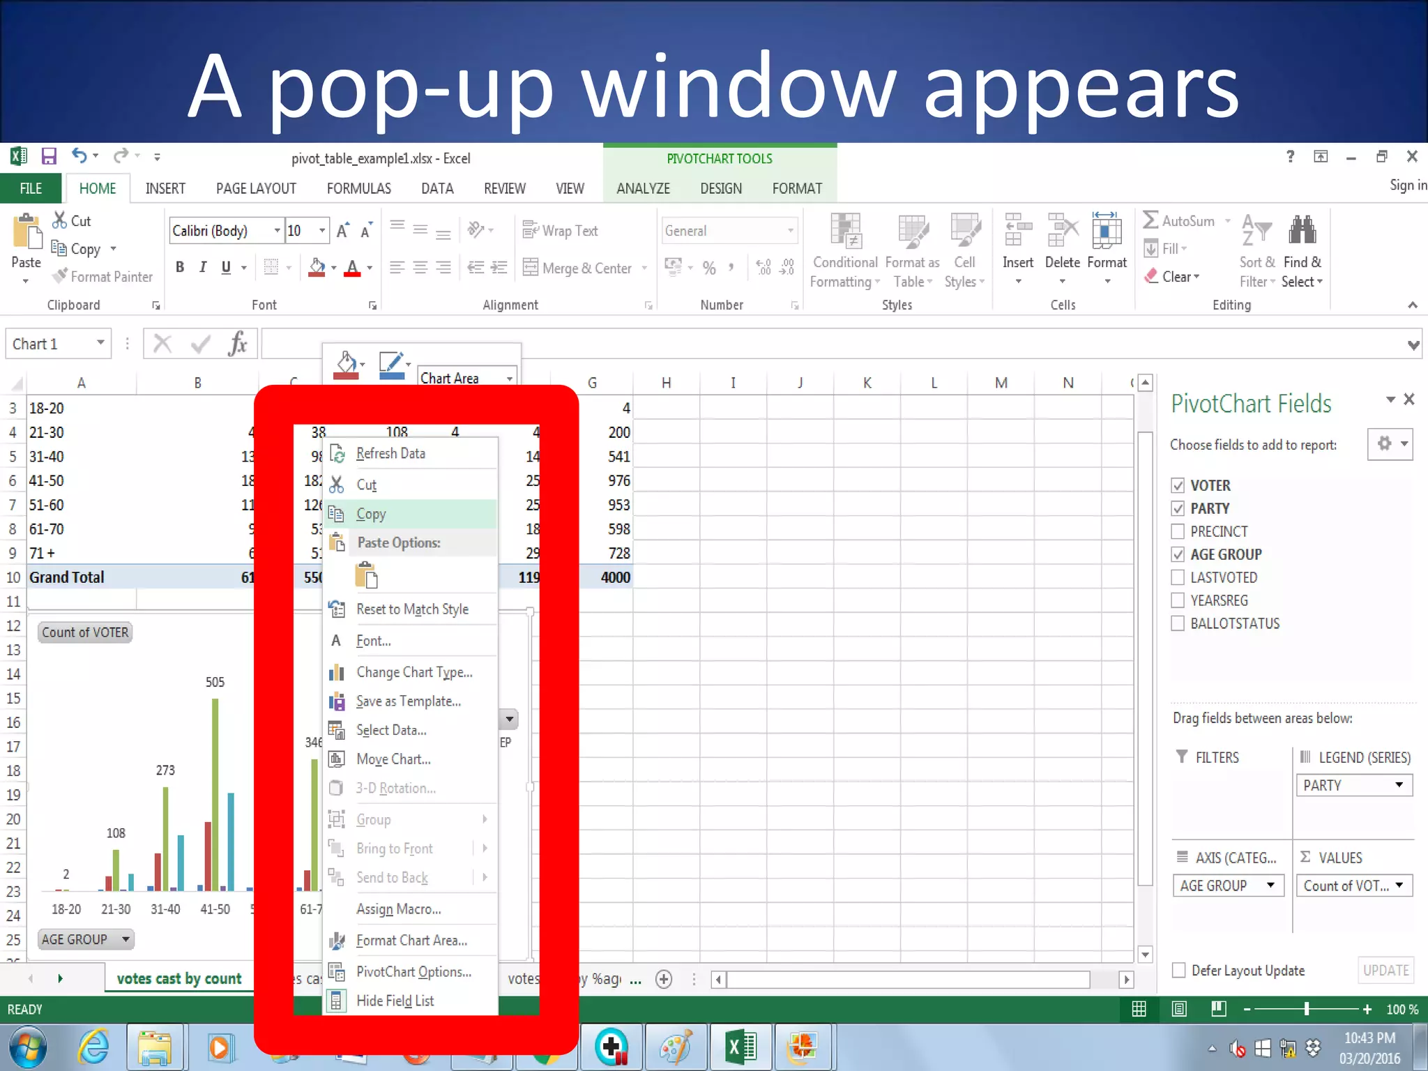Uncheck the AGE GROUP field checkbox
The height and width of the screenshot is (1071, 1428).
[1178, 554]
